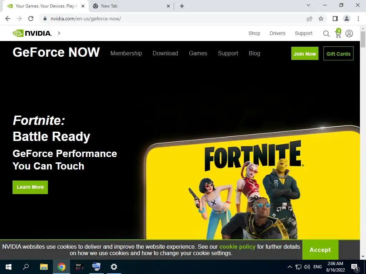Open the cookie policy link
The width and height of the screenshot is (366, 274).
tap(237, 247)
